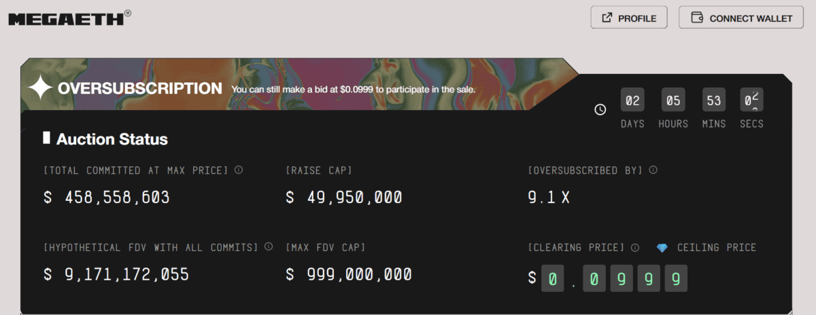Click info icon beside Oversubscribed By

coord(653,170)
